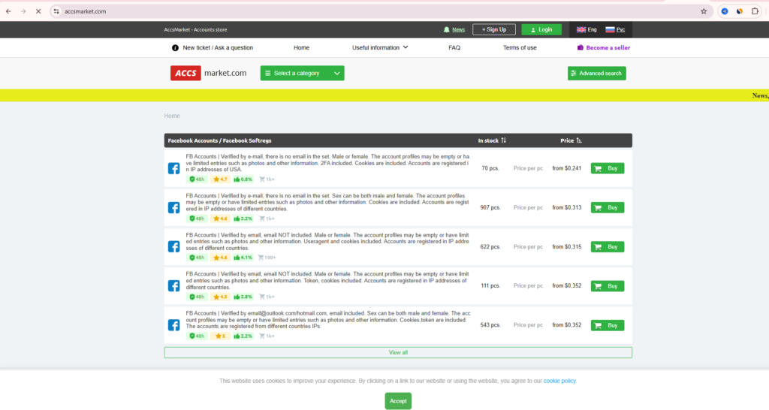
Task: Sort listings by Price column
Action: [571, 140]
